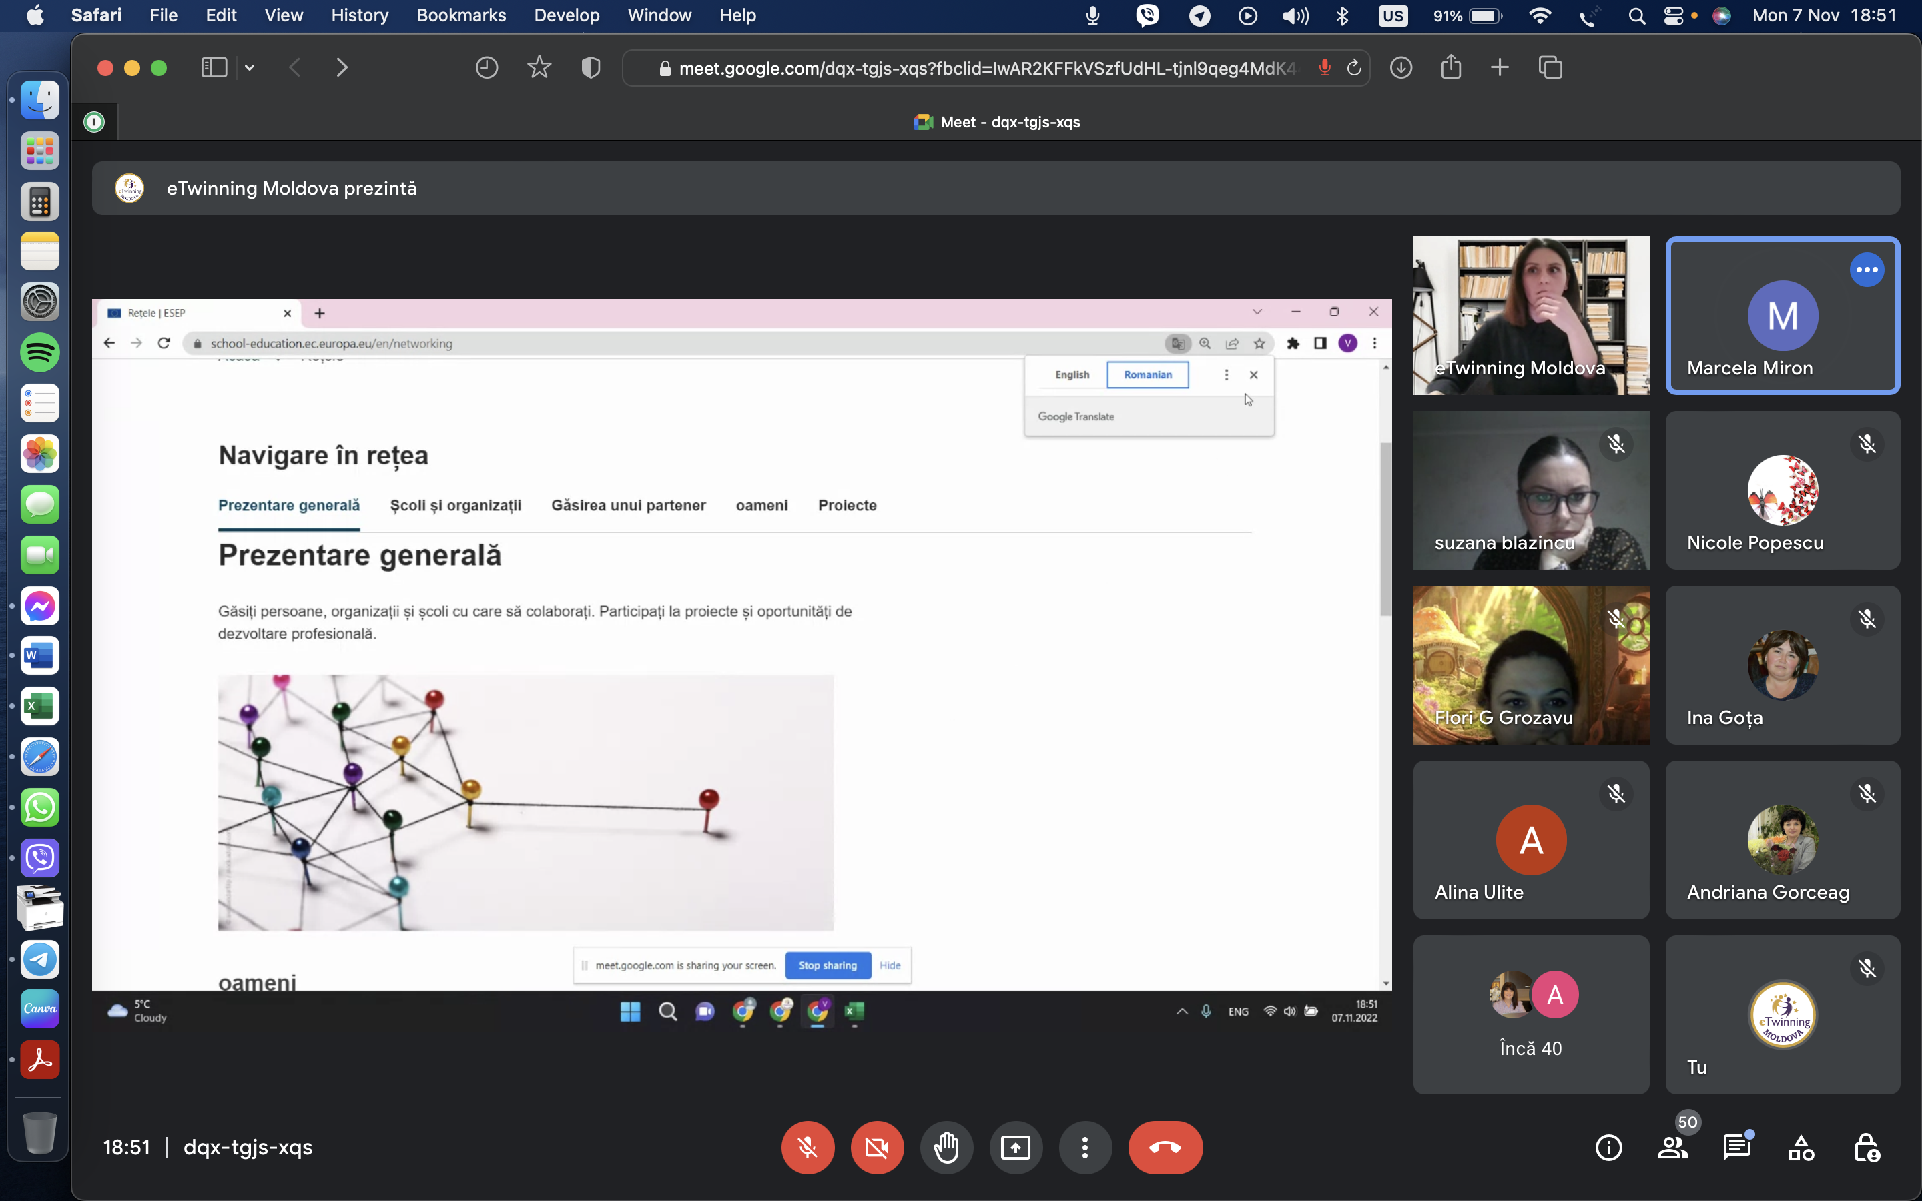Open Safari privacy shield report
Viewport: 1922px width, 1201px height.
point(590,67)
